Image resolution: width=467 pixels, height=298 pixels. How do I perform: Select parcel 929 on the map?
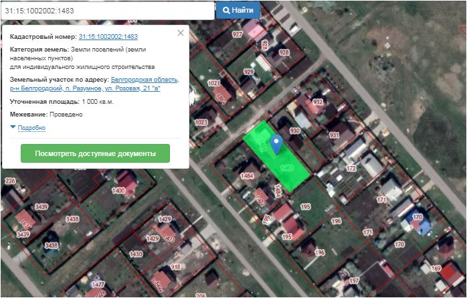(249, 72)
